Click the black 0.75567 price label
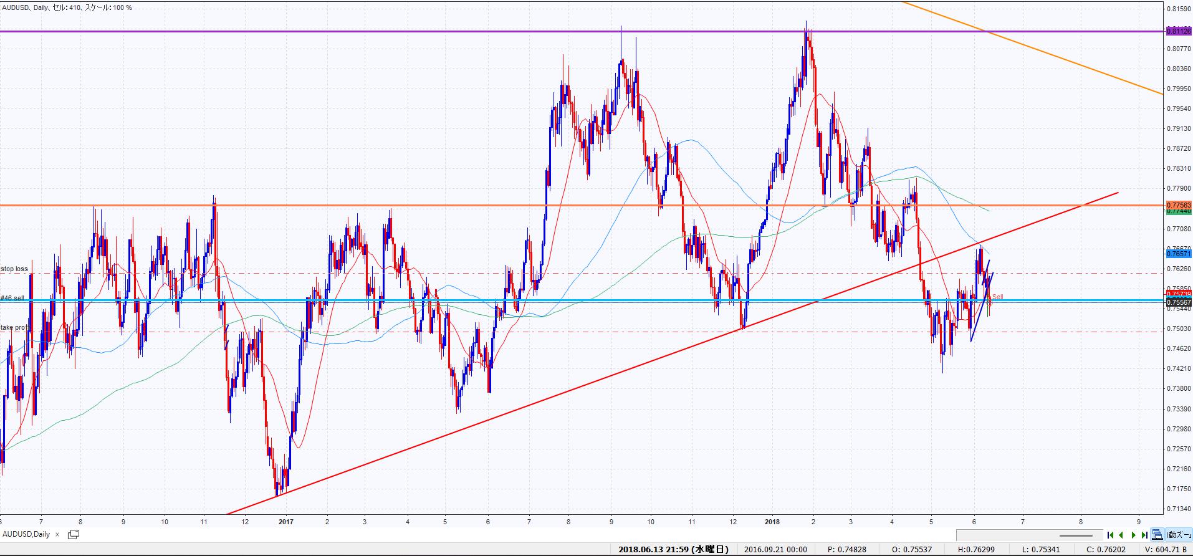Screen dimensions: 1193x556 (1178, 302)
